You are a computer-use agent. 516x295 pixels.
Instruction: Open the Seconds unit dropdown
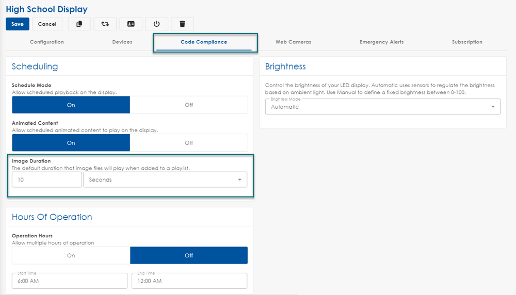pos(165,179)
